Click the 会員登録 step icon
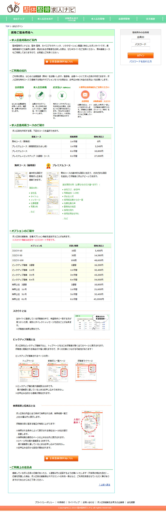Screen dimensions: 166x514 tap(19, 95)
